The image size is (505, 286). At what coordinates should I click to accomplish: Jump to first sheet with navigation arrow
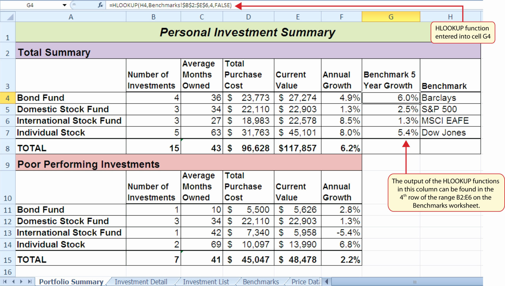(4, 282)
